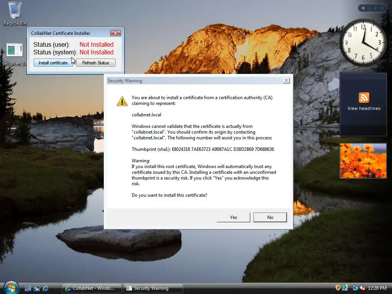Screen dimensions: 392x294
Task: Click the orange flowers slideshow gadget
Action: 363,161
